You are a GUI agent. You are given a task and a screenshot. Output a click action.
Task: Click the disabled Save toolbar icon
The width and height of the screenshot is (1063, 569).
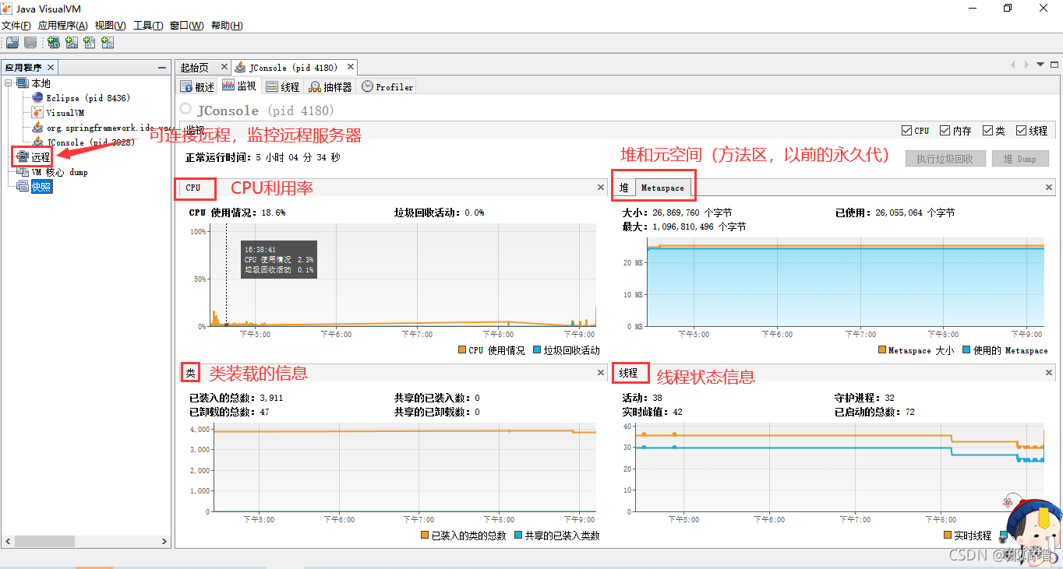click(30, 43)
